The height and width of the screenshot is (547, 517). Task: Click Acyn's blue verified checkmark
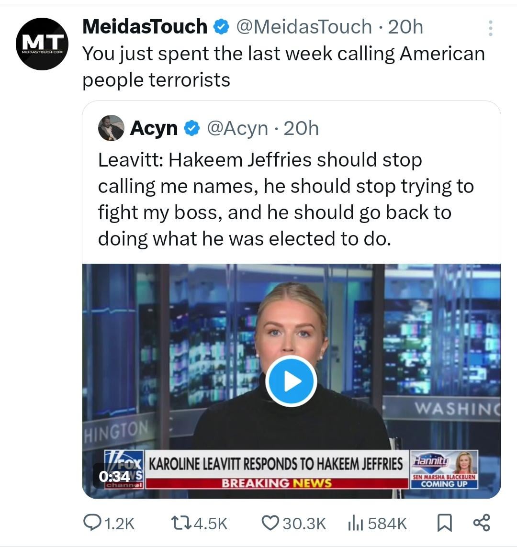[x=192, y=128]
